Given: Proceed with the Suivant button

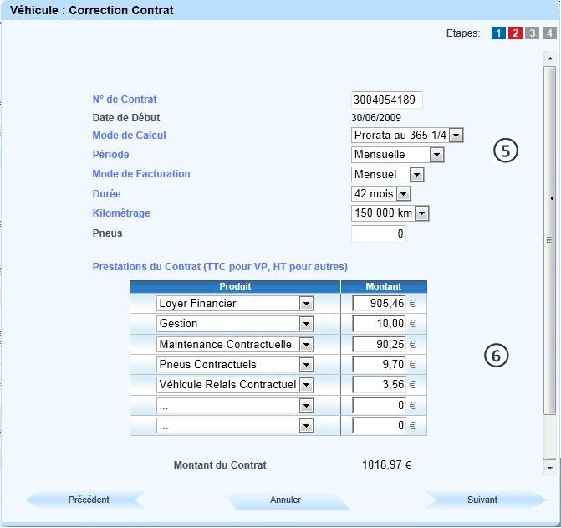Looking at the screenshot, I should point(482,500).
